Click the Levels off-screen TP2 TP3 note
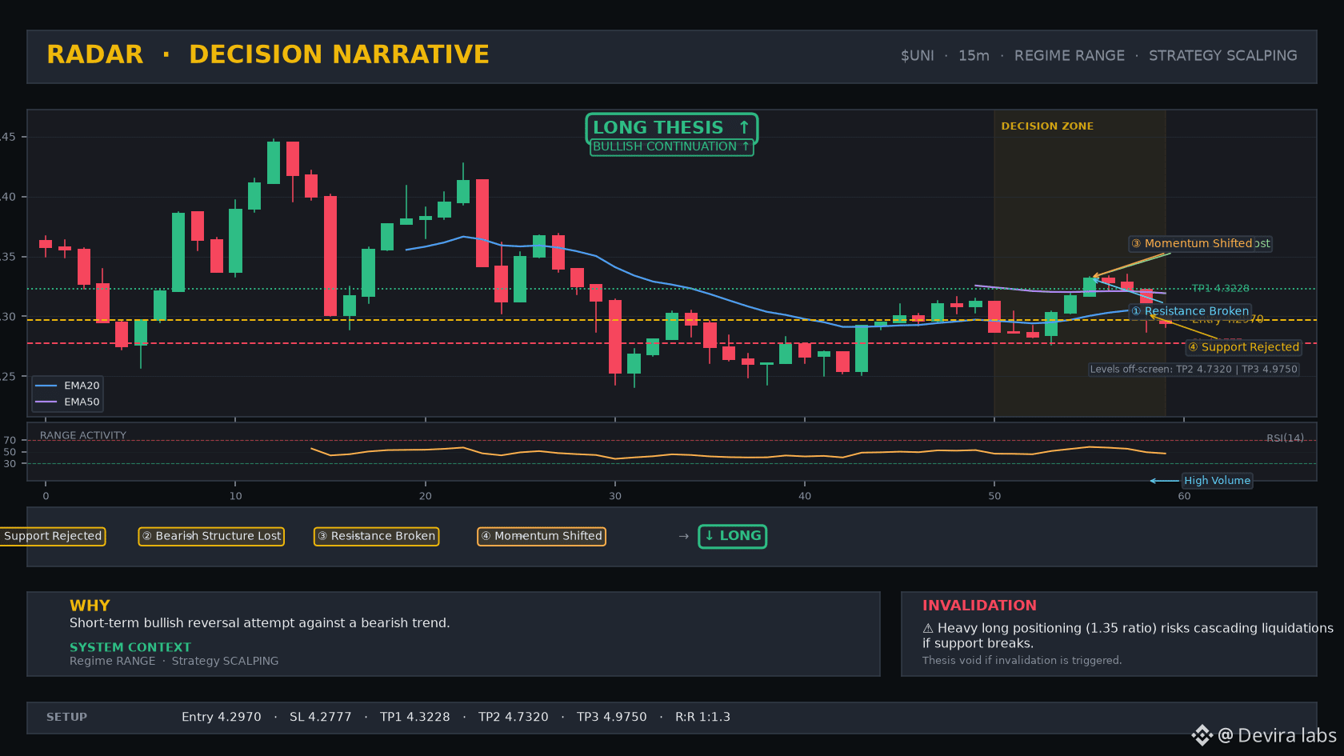 (1193, 370)
